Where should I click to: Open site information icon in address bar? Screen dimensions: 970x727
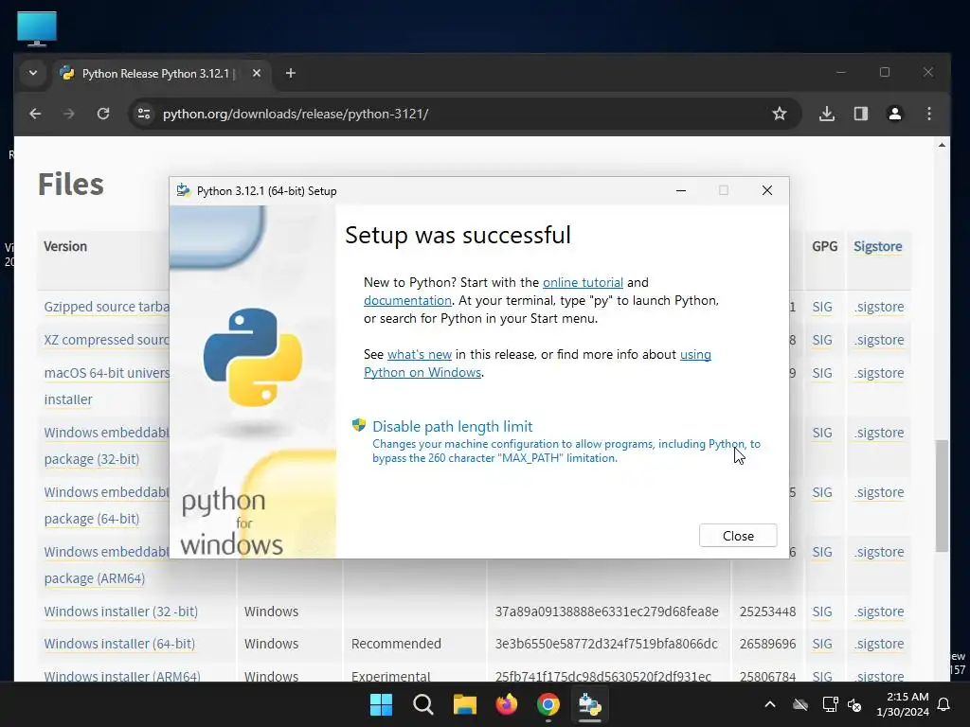pos(144,114)
